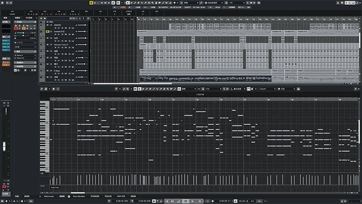Select the Mute (X) tool in key editor toolbar
This screenshot has width=362, height=204.
164,89
